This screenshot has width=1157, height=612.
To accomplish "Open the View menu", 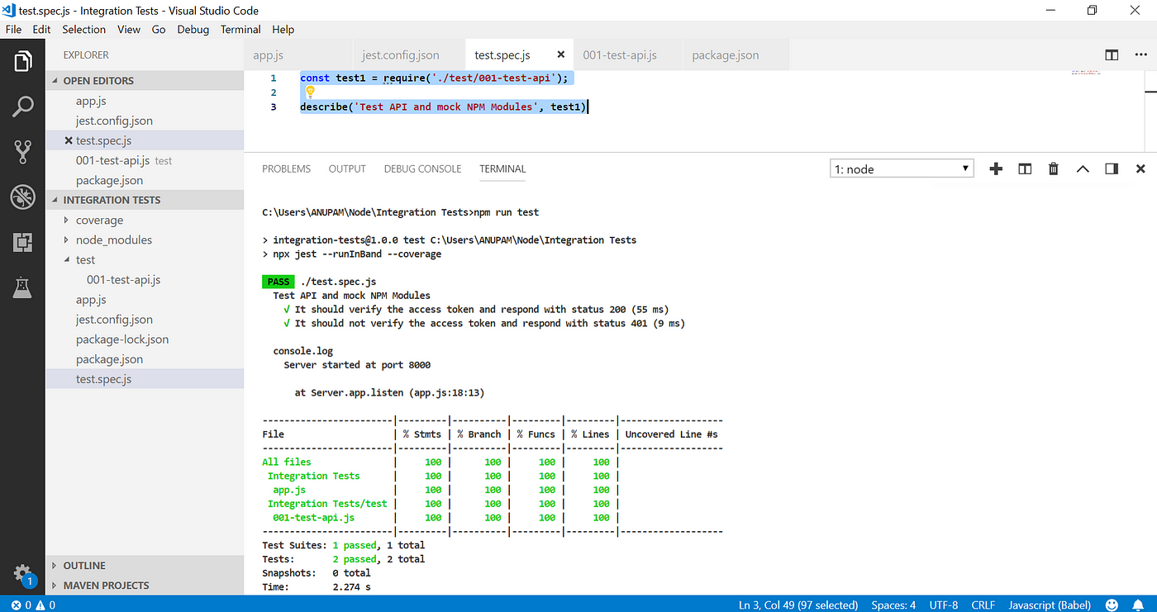I will 129,29.
